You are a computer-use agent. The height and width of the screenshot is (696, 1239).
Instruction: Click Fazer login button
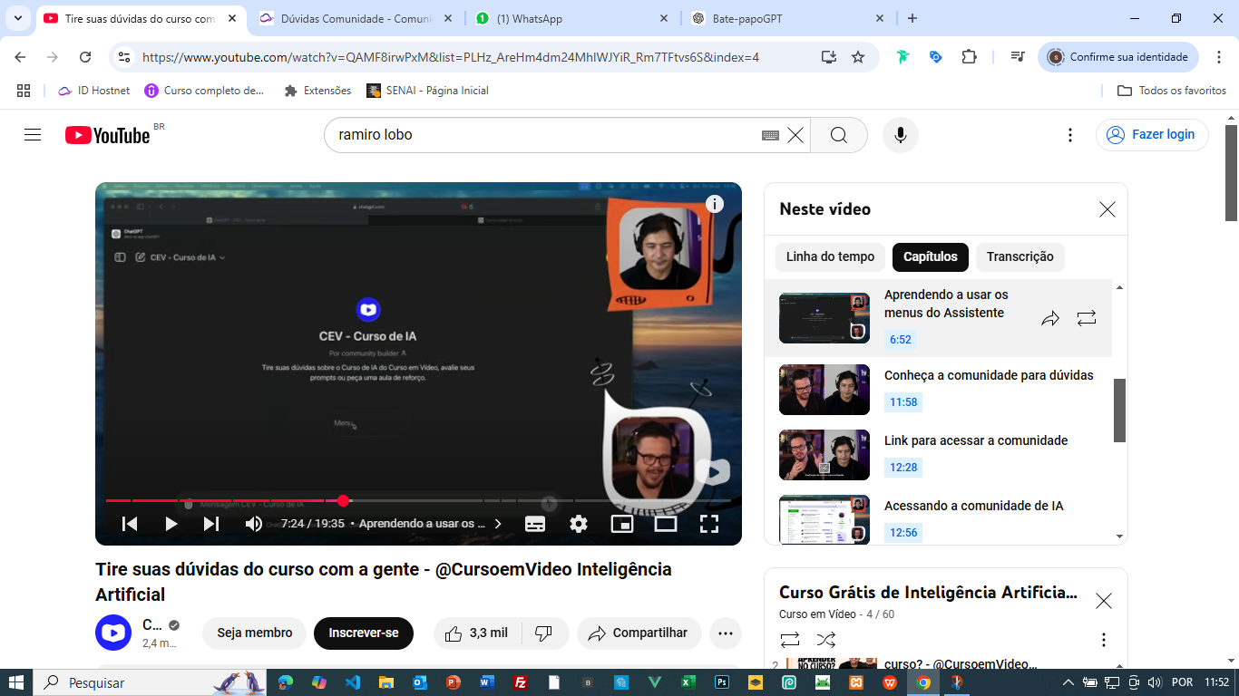(x=1152, y=135)
